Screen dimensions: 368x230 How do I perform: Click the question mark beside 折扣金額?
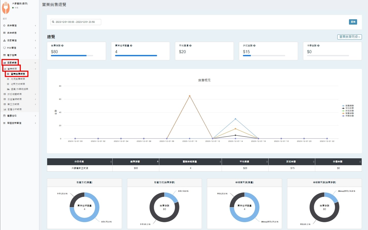tap(254, 46)
